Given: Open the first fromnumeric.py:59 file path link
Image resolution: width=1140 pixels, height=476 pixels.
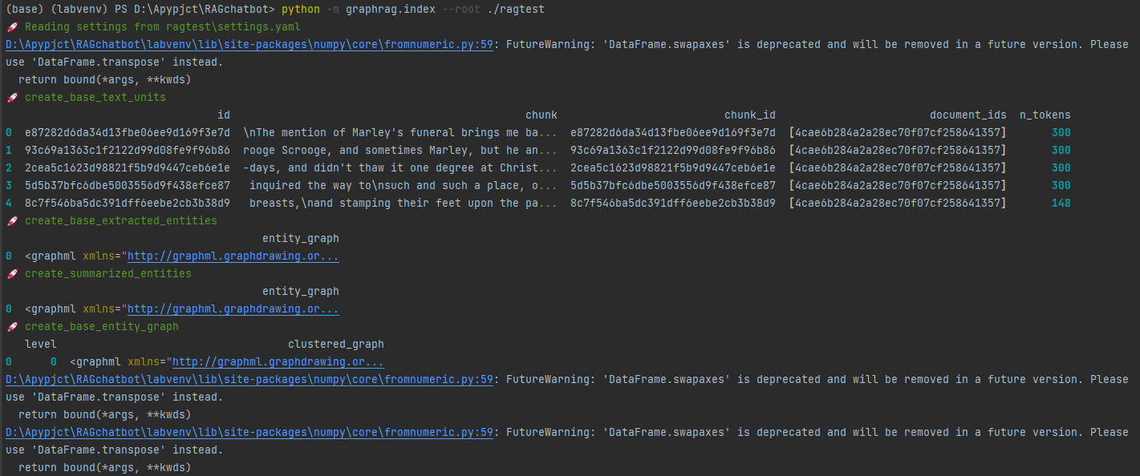Looking at the screenshot, I should coord(250,45).
